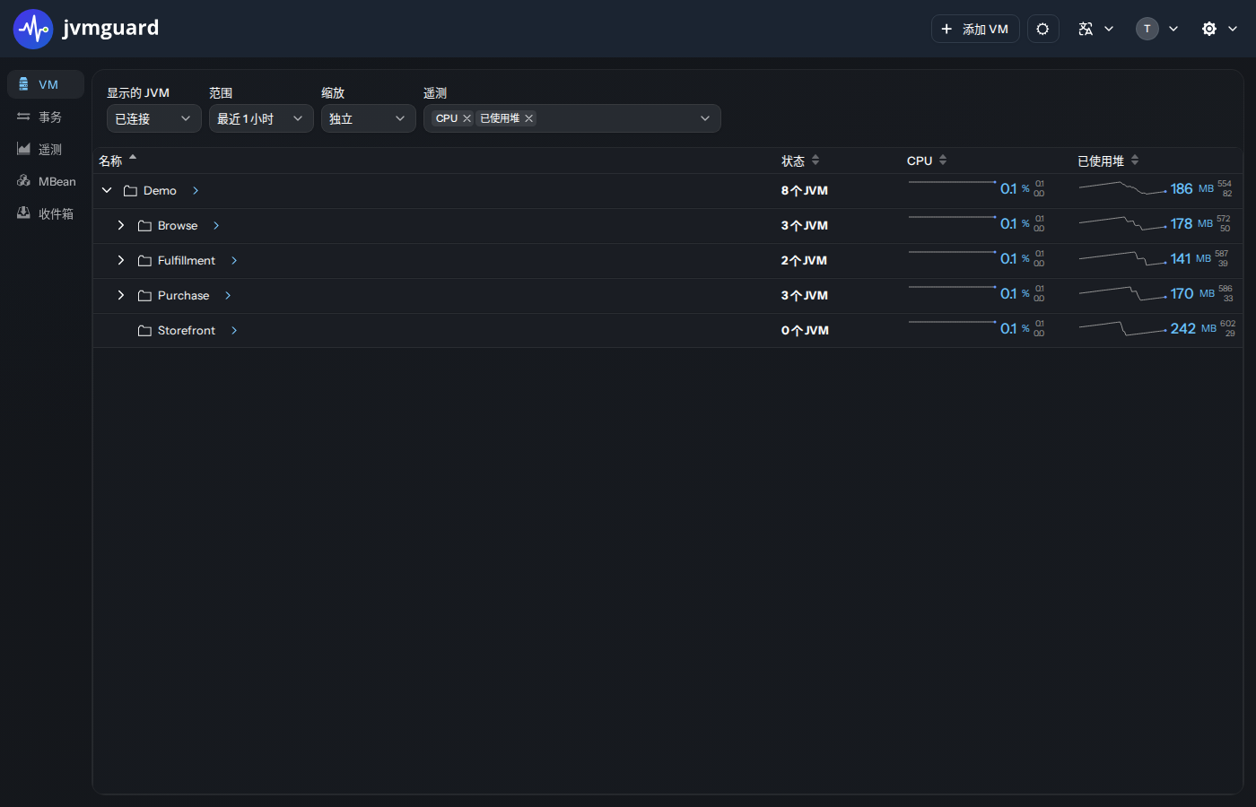
Task: Click the Demo folder icon
Action: coord(130,191)
